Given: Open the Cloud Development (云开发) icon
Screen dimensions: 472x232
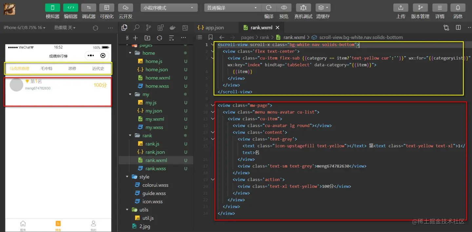Looking at the screenshot, I should pos(125,8).
